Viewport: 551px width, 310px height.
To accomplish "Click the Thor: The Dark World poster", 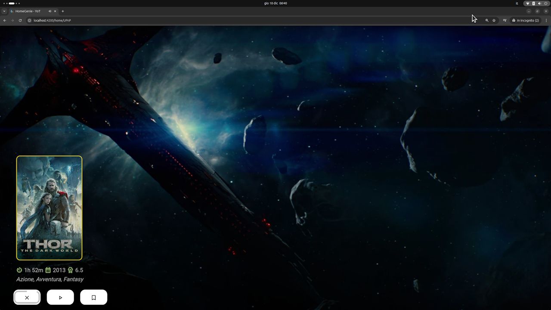I will tap(49, 208).
